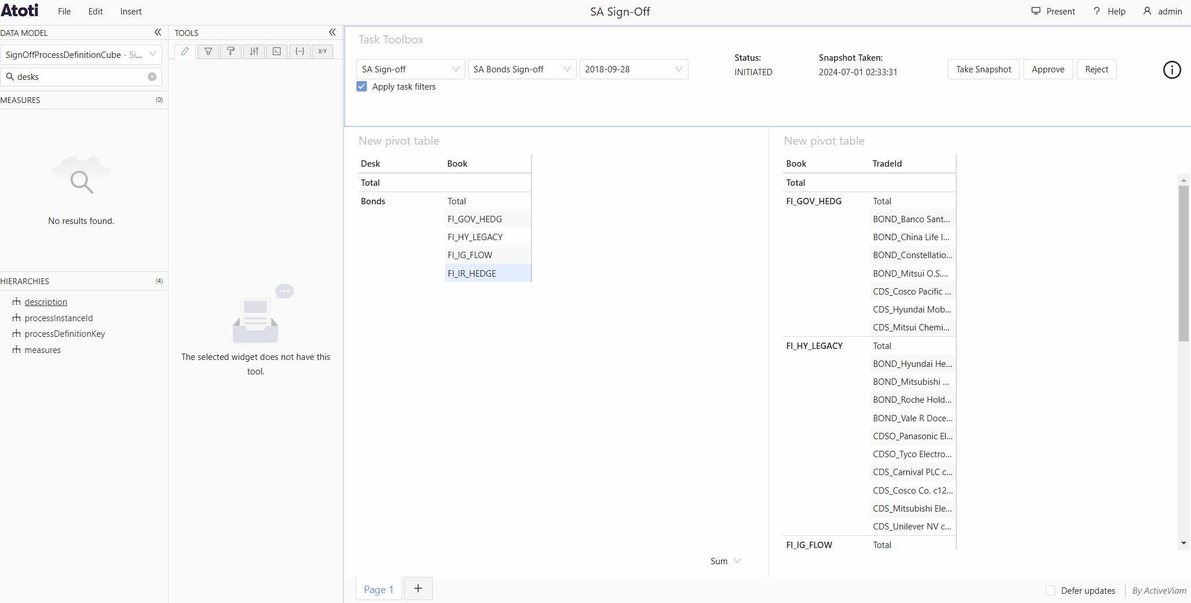Collapse the Tools panel

(x=332, y=32)
